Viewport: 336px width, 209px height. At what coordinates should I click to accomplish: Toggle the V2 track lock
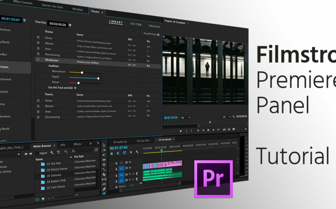pos(116,163)
